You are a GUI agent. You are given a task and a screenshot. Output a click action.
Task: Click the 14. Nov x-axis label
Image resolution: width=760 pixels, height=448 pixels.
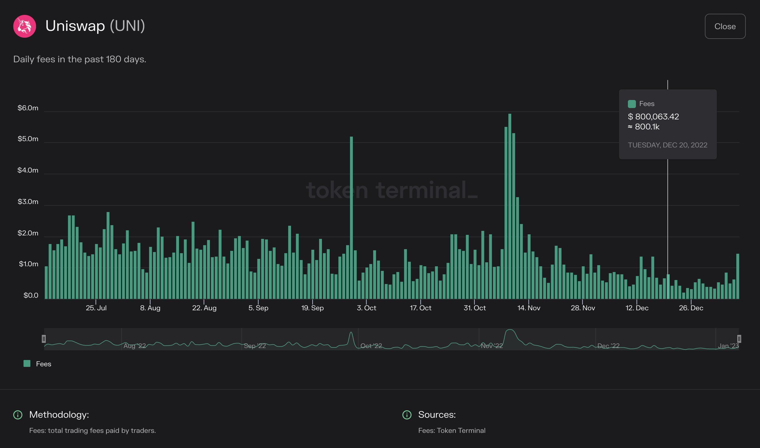tap(529, 308)
